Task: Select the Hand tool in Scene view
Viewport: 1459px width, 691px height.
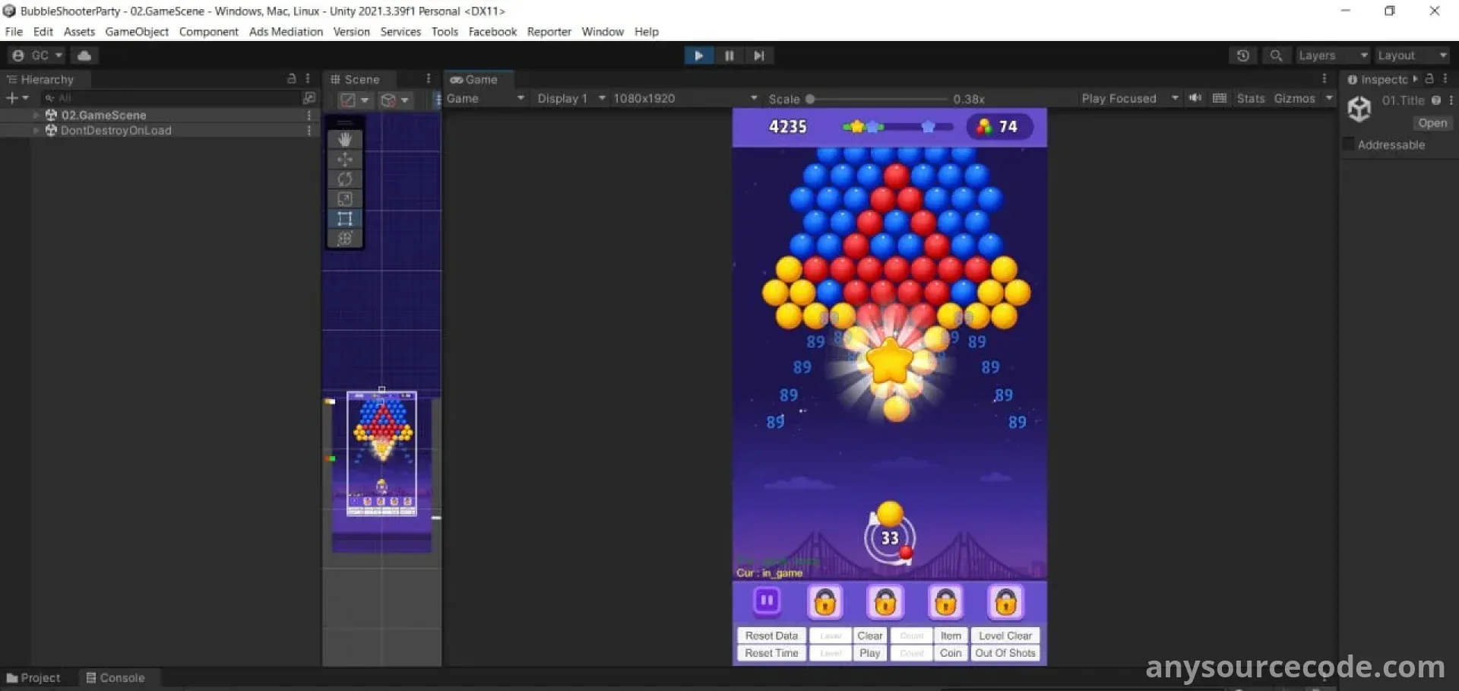Action: coord(344,139)
